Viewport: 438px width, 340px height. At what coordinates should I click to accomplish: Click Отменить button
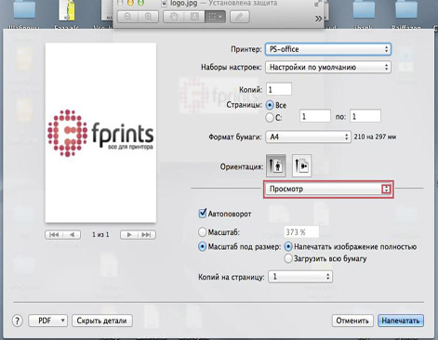352,320
